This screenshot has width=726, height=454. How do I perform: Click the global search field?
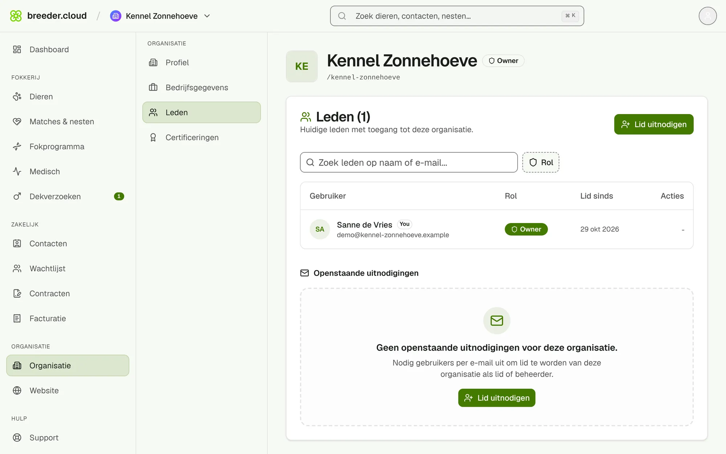[457, 16]
